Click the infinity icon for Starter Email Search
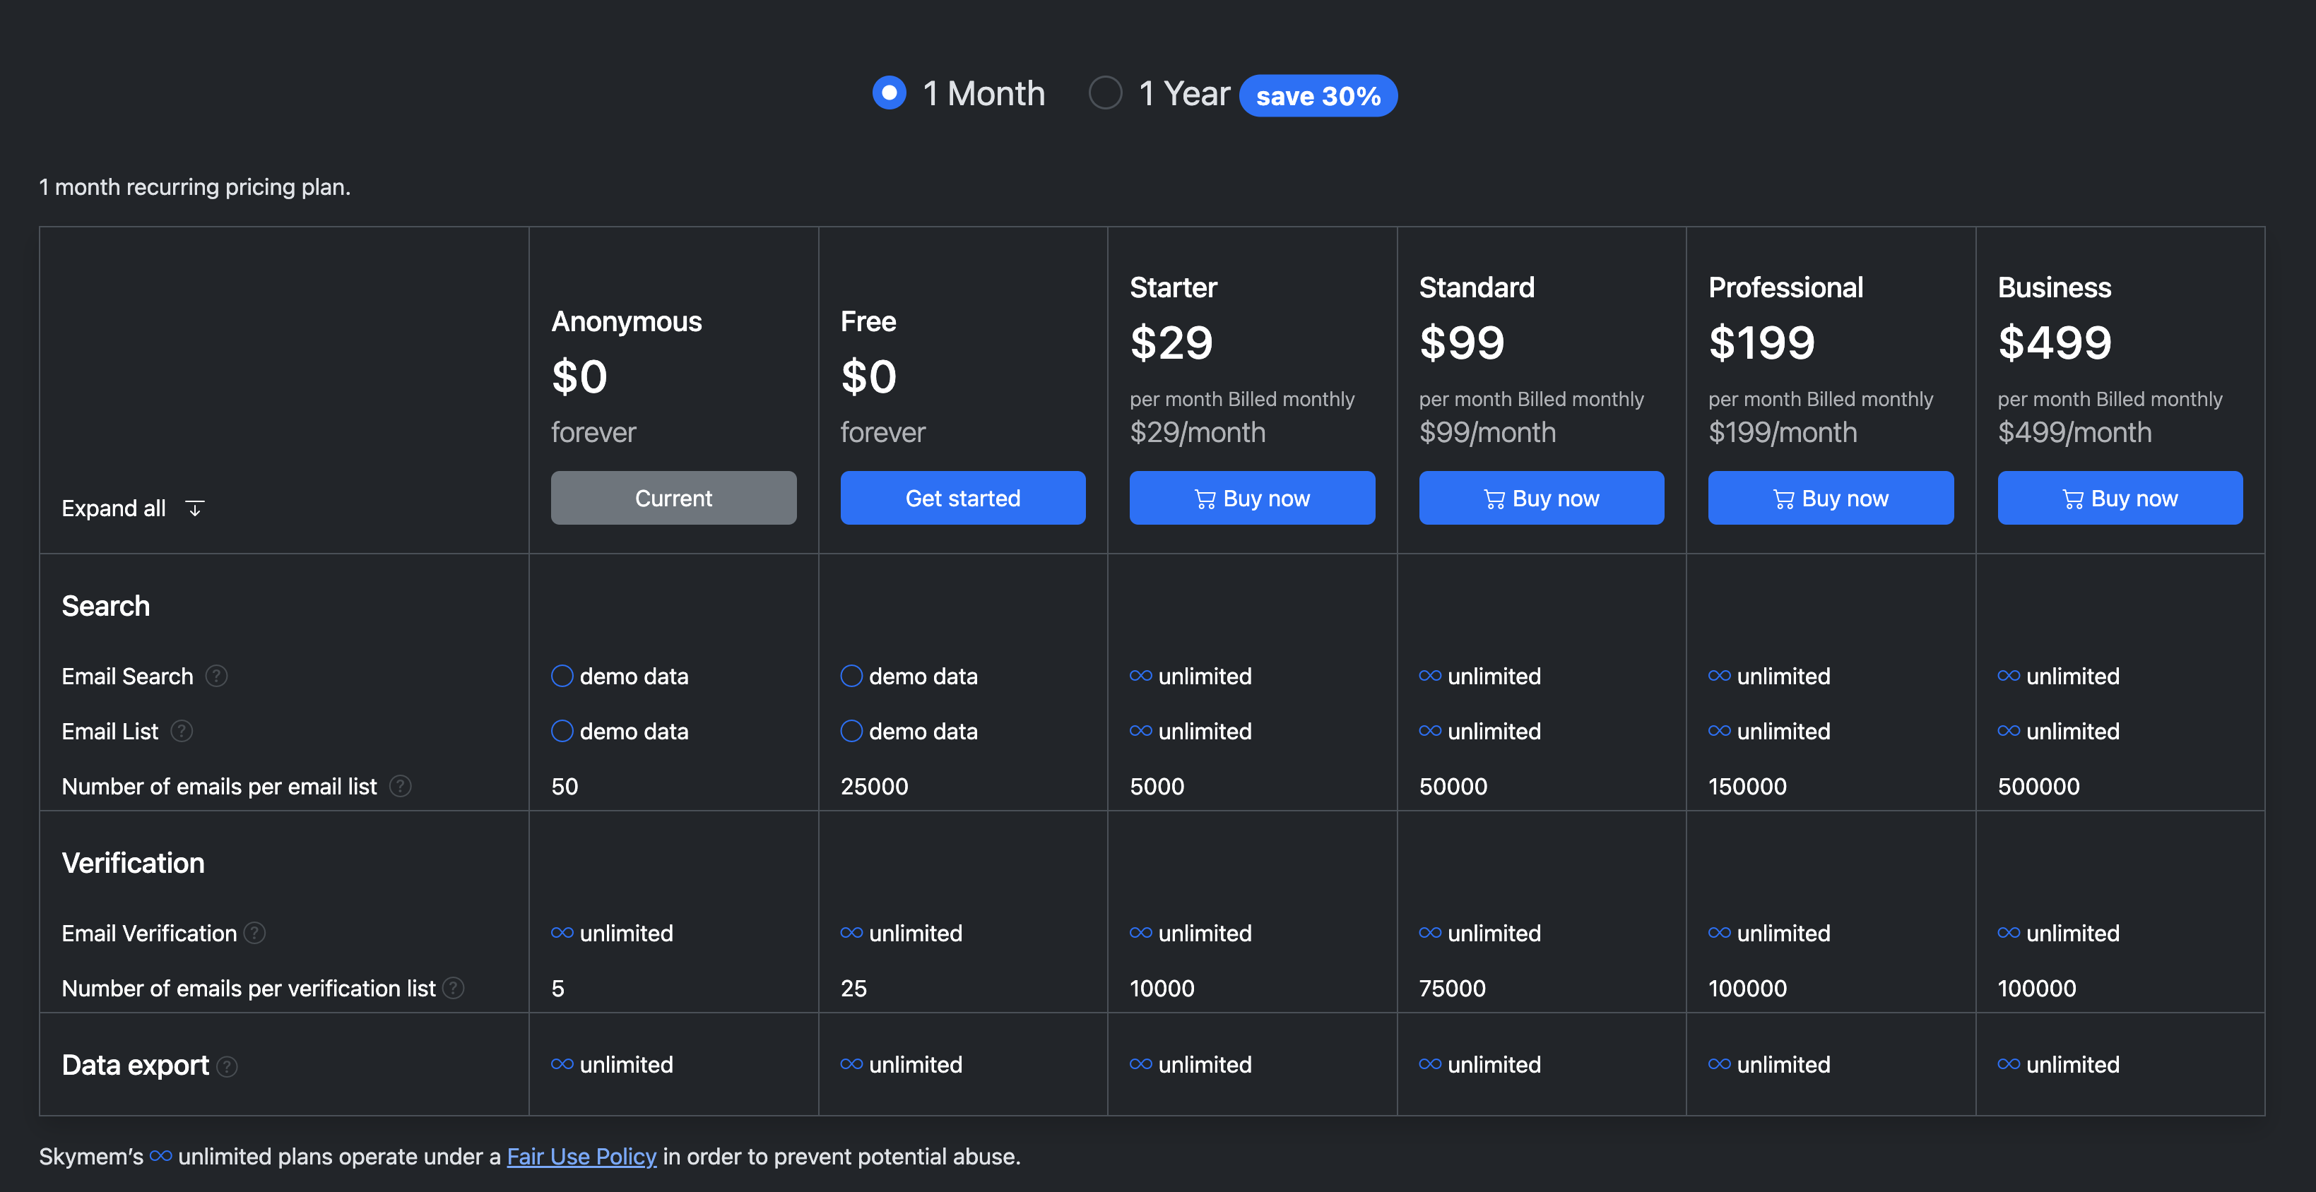Screen dimensions: 2316x1192 tap(1141, 676)
